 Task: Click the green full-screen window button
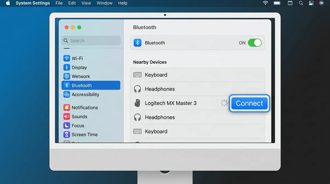tap(79, 27)
